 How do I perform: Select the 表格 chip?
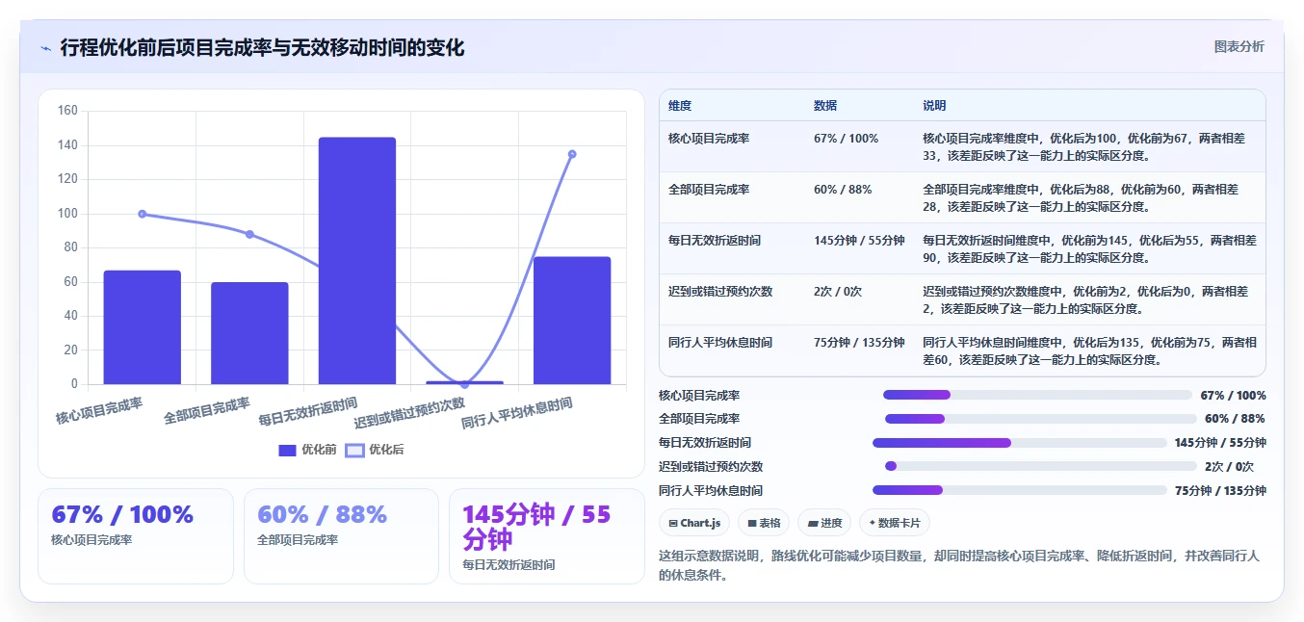click(x=764, y=523)
